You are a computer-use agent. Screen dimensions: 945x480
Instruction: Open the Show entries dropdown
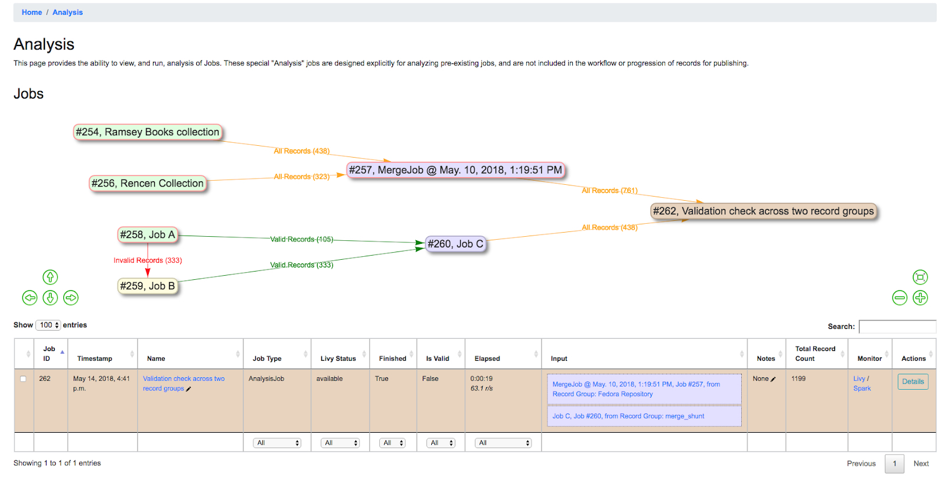[48, 325]
